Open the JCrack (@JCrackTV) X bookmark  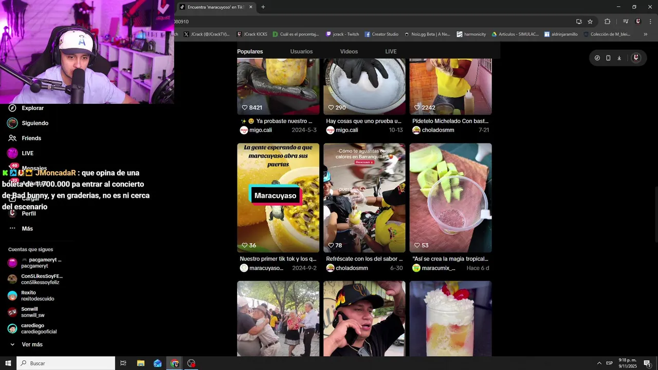[207, 34]
